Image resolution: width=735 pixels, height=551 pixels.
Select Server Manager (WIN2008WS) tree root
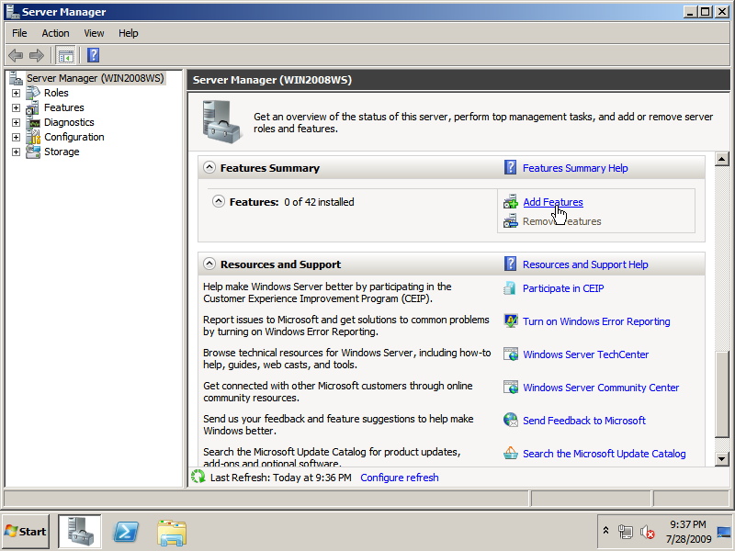[96, 78]
